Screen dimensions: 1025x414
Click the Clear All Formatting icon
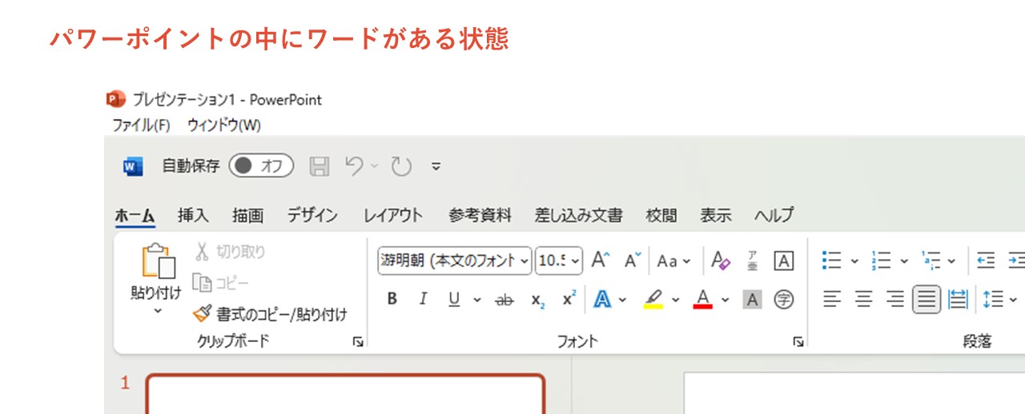point(721,261)
